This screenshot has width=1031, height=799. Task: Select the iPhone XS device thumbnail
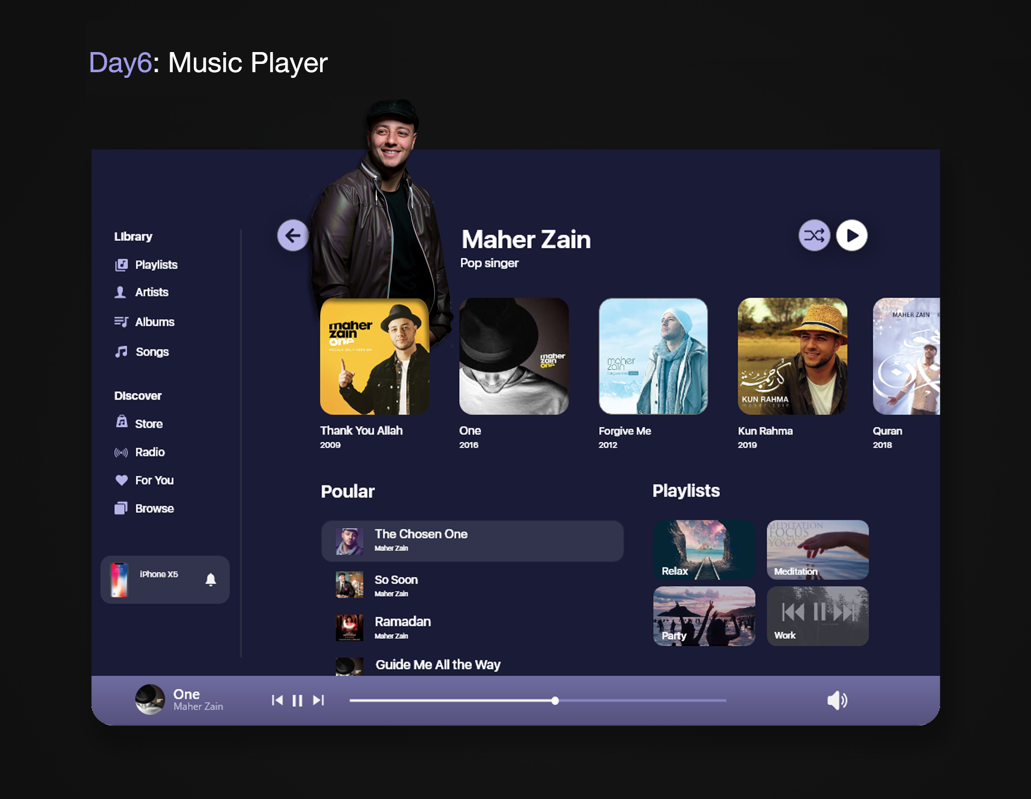[119, 580]
